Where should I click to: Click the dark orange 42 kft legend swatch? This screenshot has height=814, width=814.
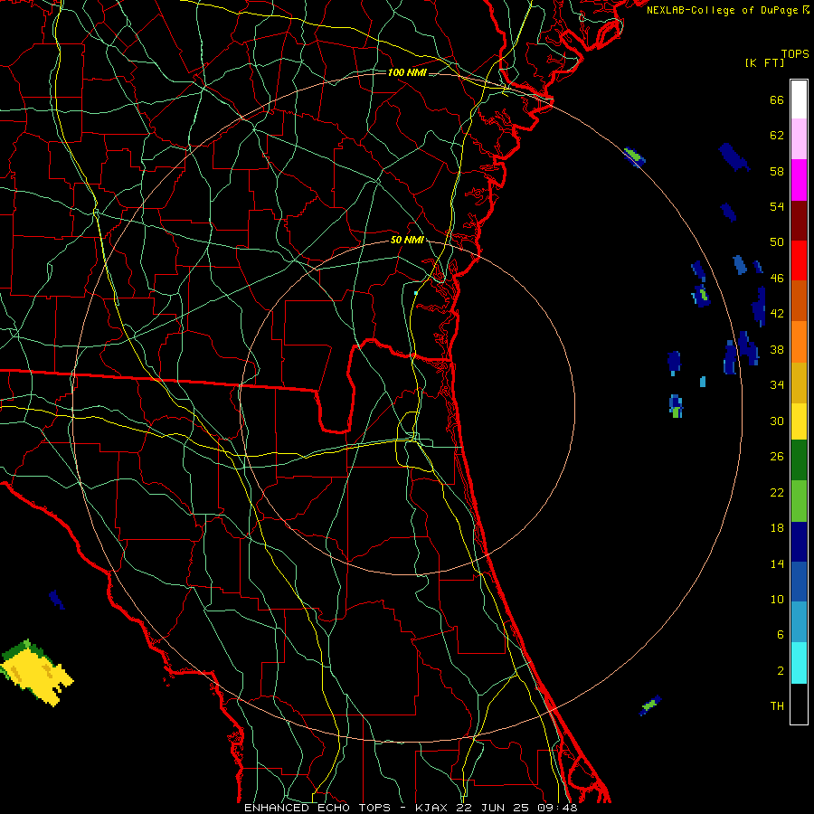pos(799,301)
